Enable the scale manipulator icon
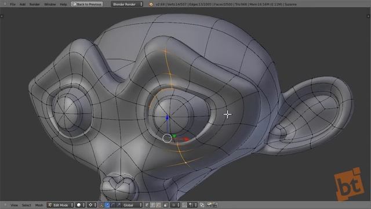371x209 pixels. [x=118, y=205]
